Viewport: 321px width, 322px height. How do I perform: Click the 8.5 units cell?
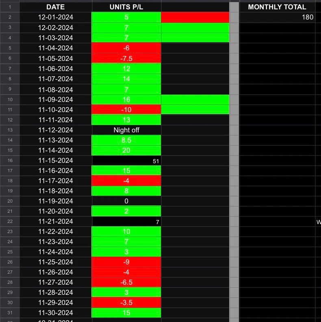126,140
